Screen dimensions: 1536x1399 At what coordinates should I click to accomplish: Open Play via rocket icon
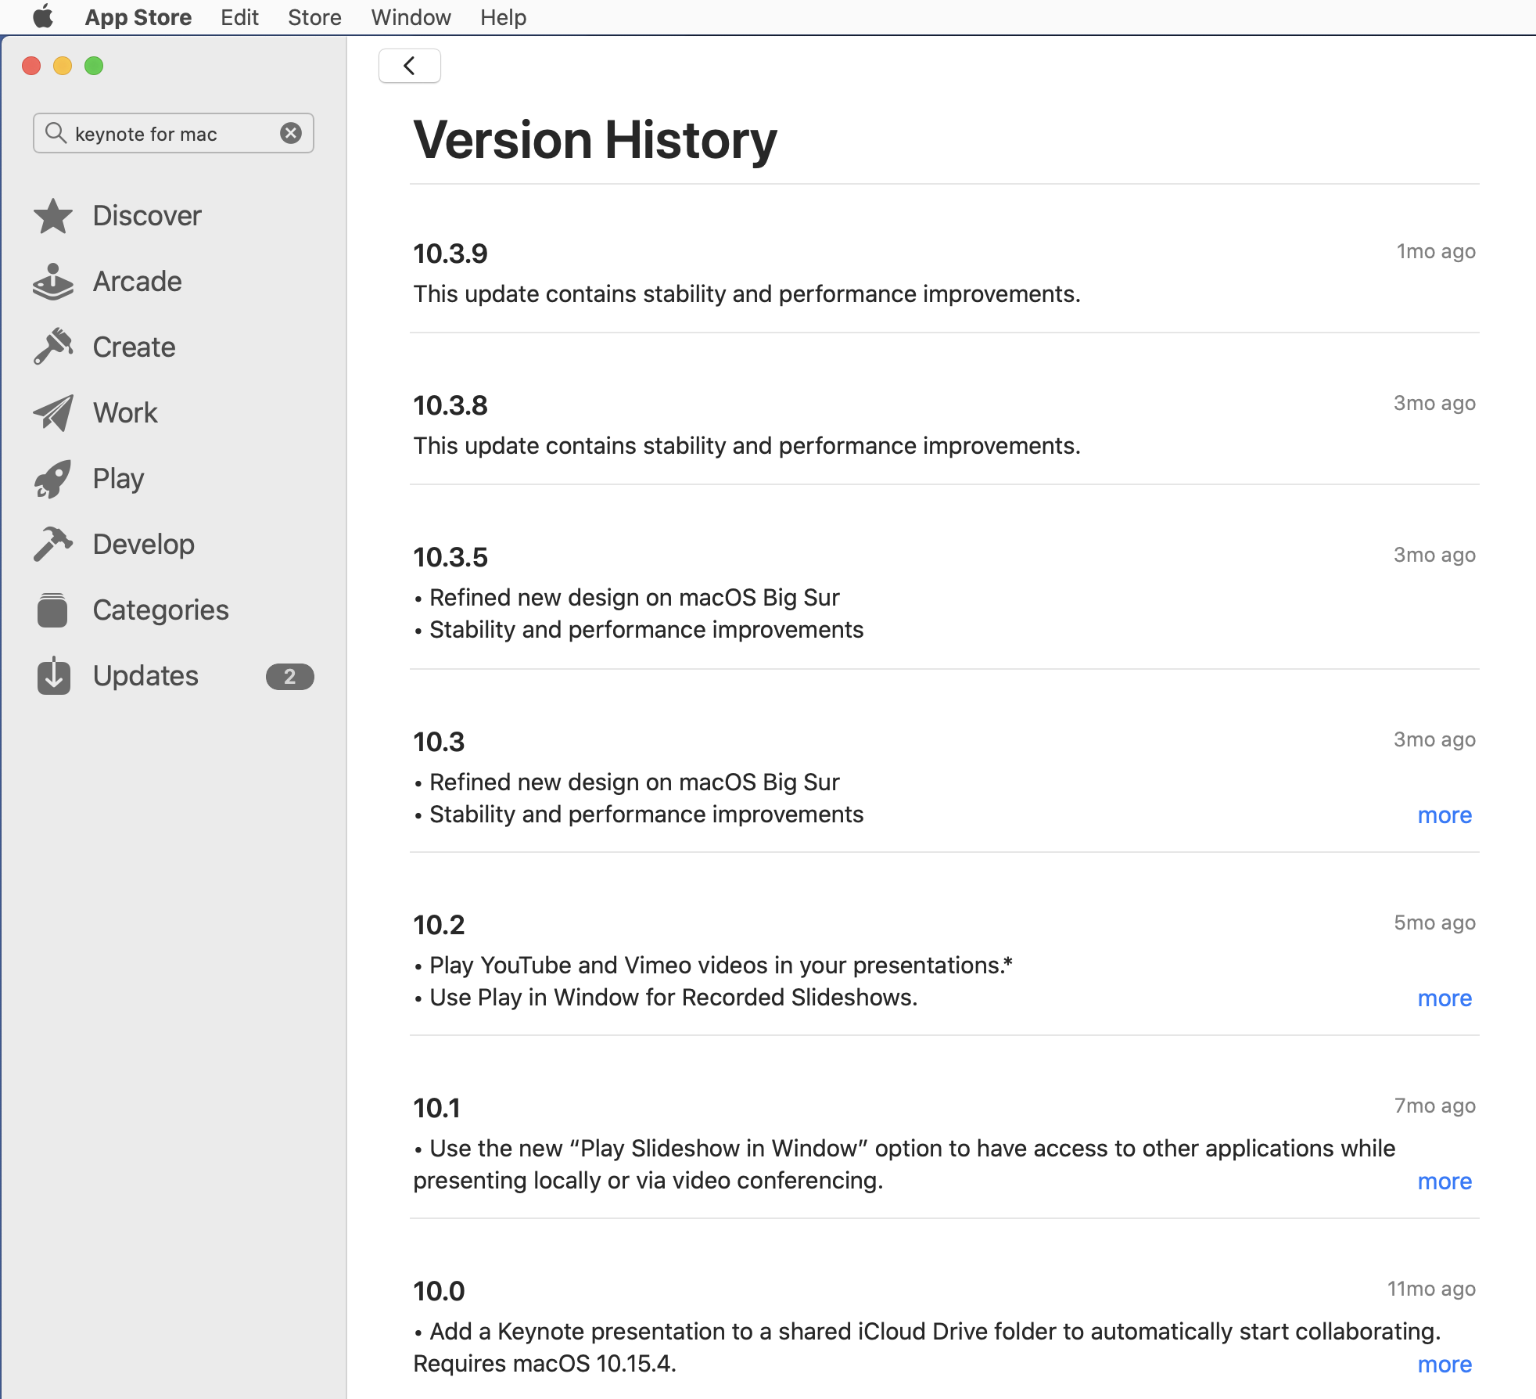(53, 479)
